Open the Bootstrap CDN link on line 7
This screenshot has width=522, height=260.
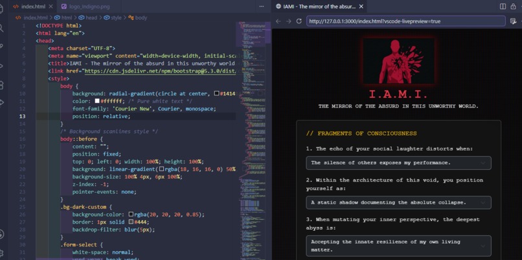pos(160,71)
